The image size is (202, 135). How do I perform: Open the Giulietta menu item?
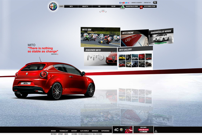[85, 6]
